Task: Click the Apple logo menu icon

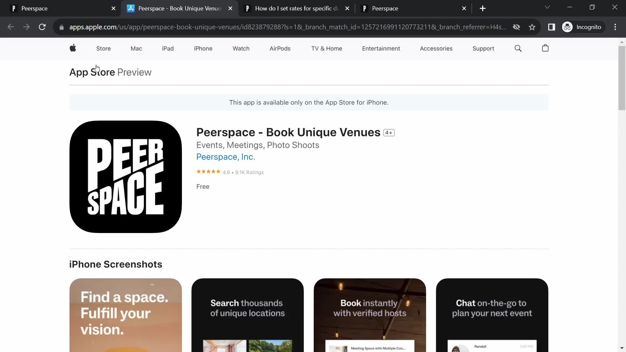Action: point(73,48)
